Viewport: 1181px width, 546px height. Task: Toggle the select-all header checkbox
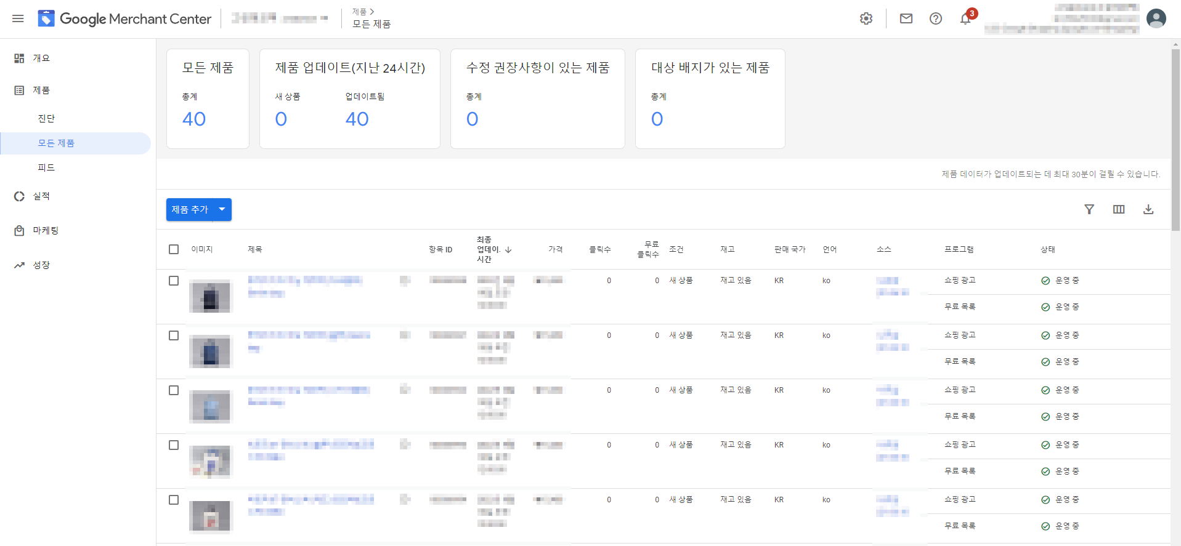[174, 249]
